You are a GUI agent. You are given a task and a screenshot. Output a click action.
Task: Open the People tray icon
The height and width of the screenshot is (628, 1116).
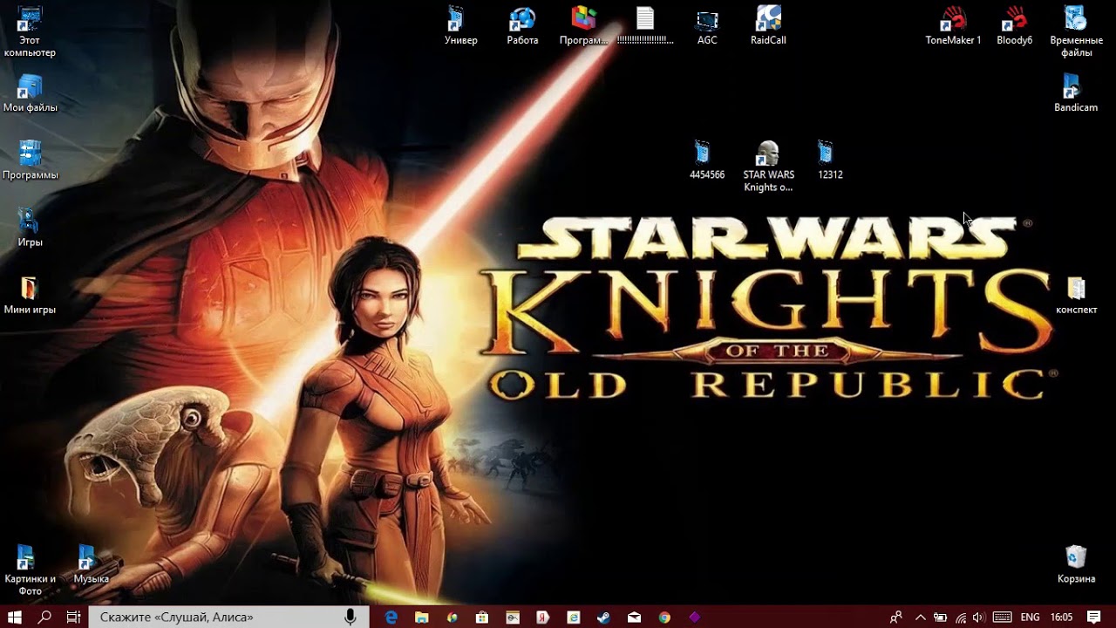point(896,617)
